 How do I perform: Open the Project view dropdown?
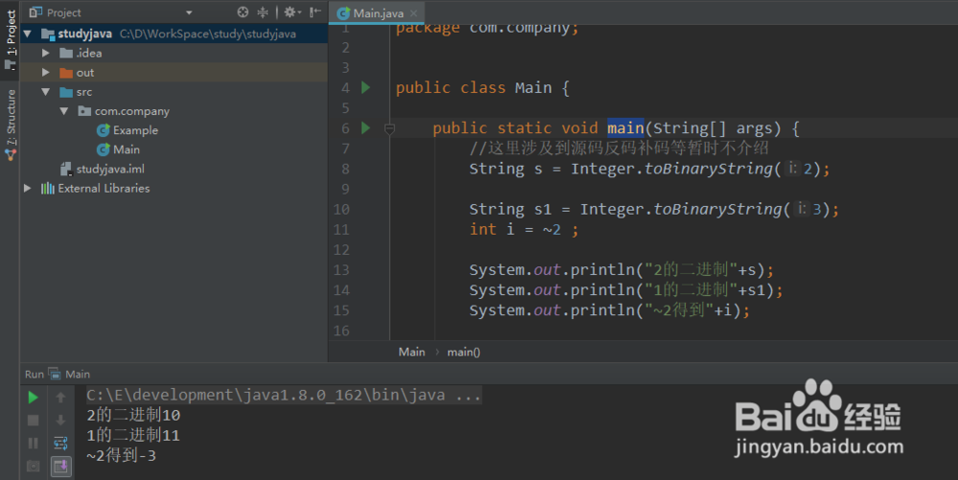(x=189, y=12)
